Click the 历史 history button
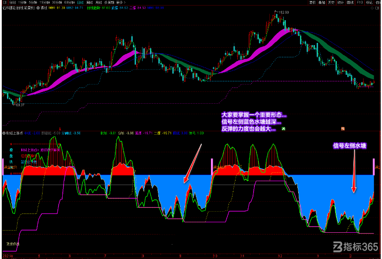The height and width of the screenshot is (259, 382). (x=331, y=3)
